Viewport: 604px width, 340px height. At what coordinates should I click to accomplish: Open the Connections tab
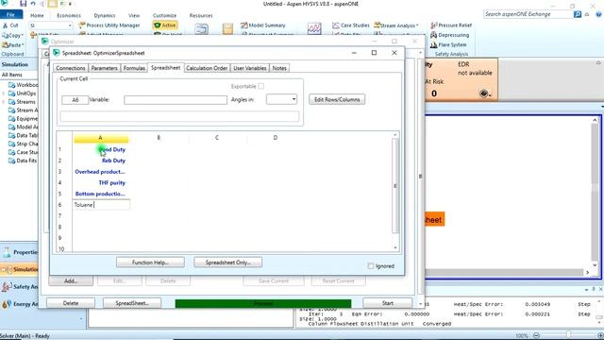pos(71,68)
